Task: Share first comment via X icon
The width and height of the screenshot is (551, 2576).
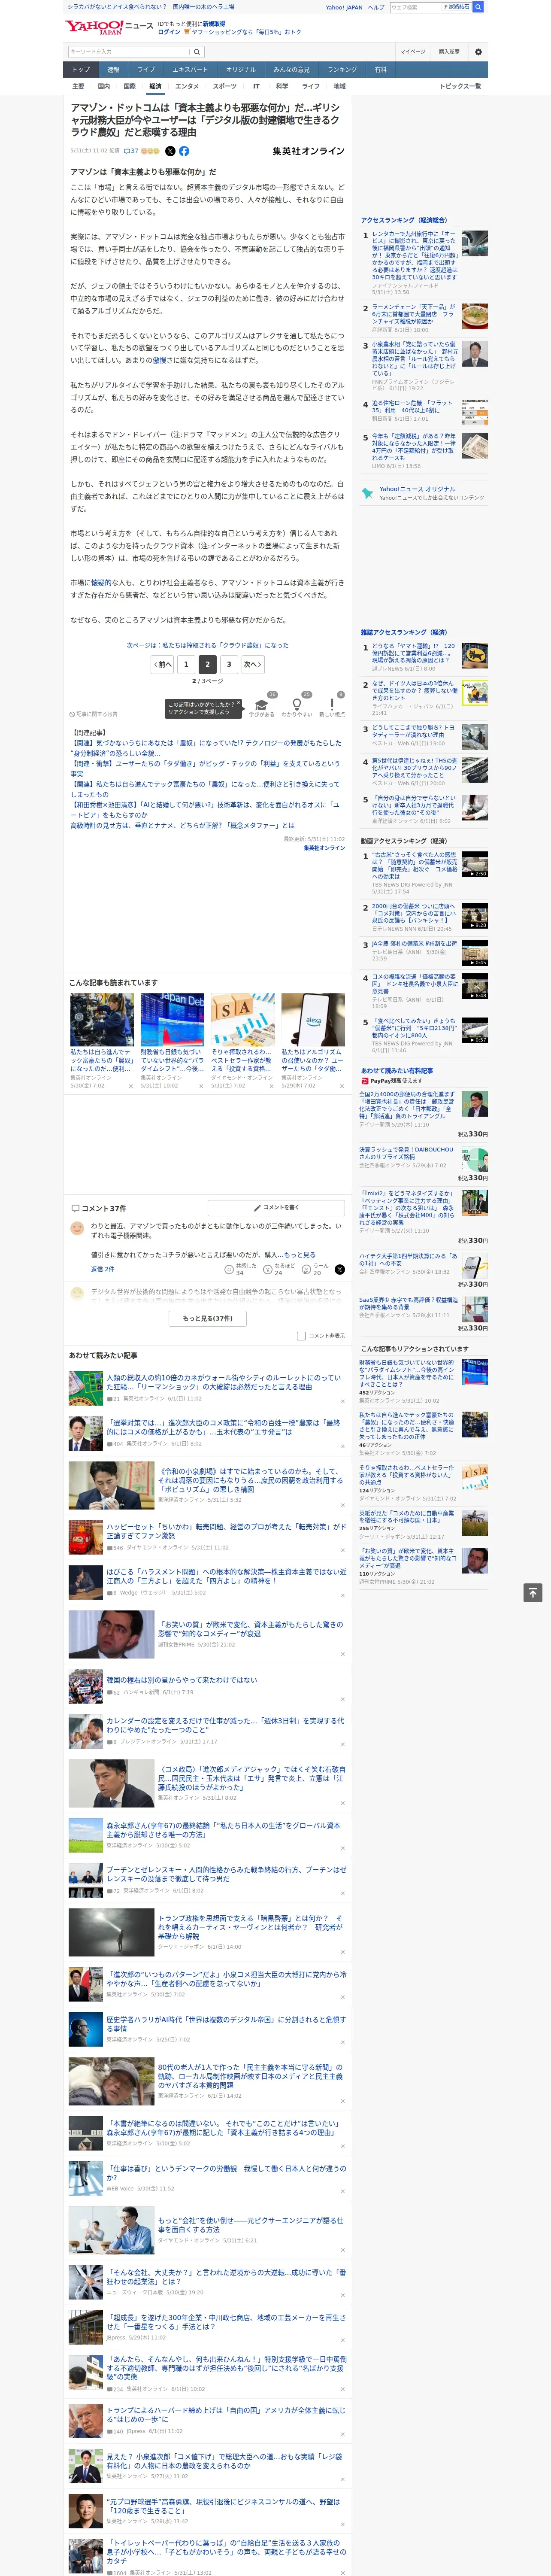Action: 340,1269
